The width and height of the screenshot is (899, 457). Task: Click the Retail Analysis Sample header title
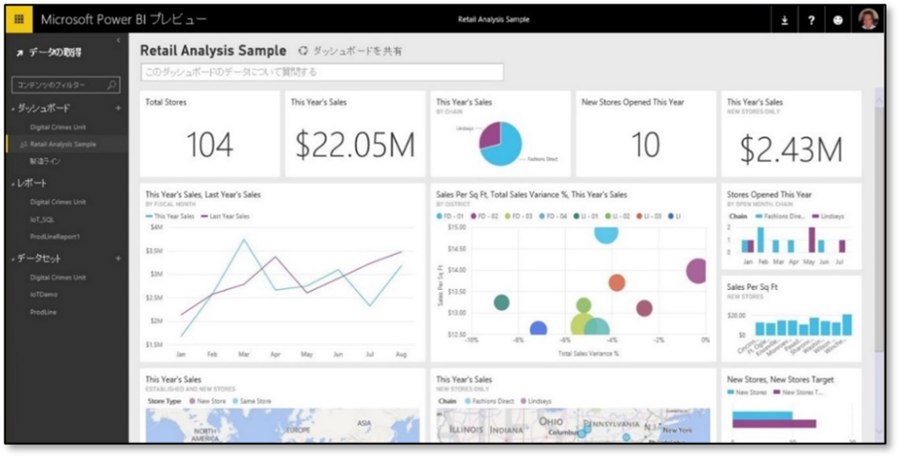(493, 20)
